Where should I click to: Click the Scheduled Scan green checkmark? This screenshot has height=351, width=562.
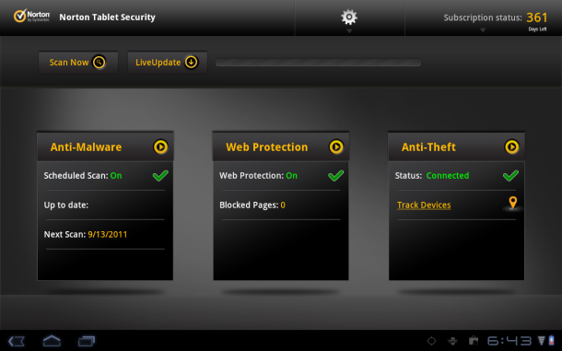pyautogui.click(x=160, y=175)
